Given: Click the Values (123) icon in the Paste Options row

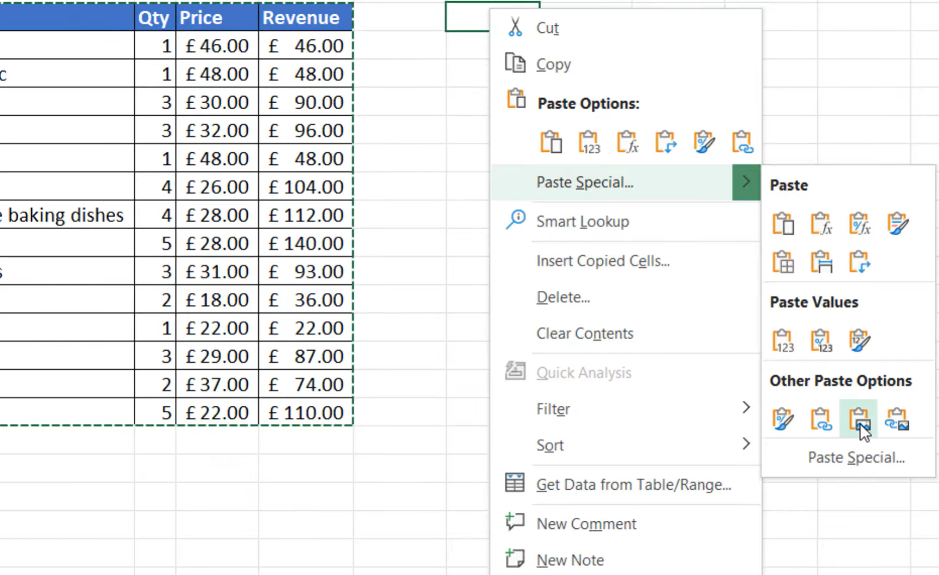Looking at the screenshot, I should tap(589, 142).
